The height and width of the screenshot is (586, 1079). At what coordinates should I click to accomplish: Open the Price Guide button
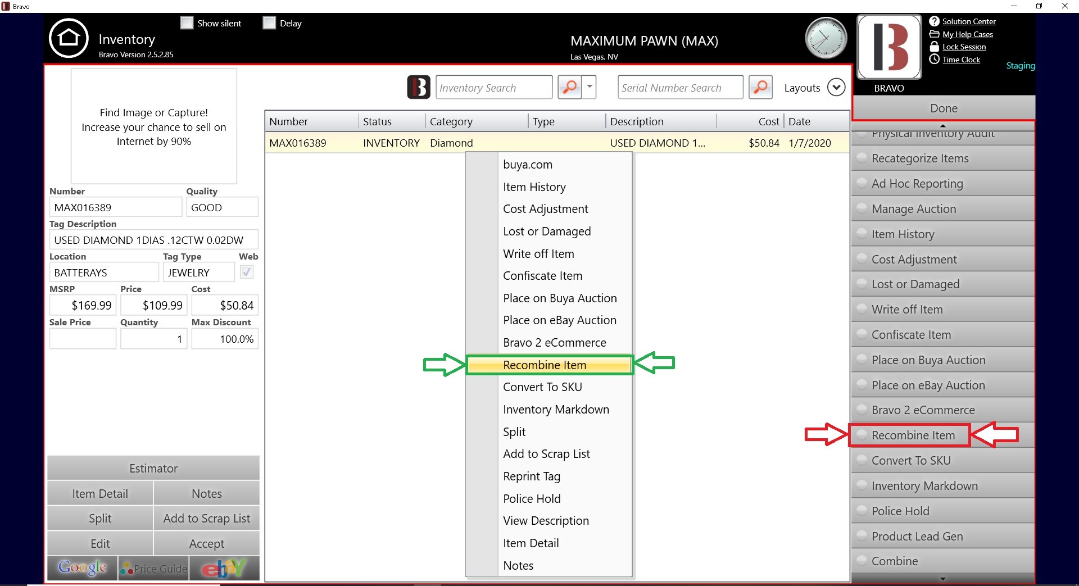click(153, 568)
